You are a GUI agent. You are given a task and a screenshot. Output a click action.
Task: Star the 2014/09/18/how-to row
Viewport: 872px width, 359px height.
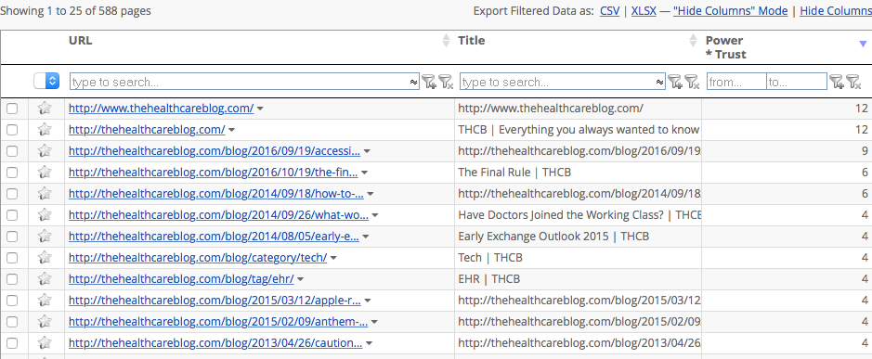point(45,193)
